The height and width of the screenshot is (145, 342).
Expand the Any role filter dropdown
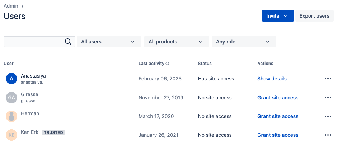click(244, 42)
